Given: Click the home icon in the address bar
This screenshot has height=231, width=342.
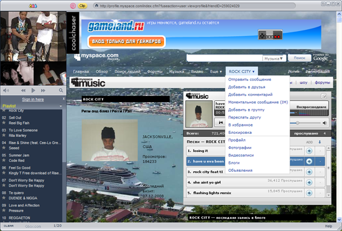Looking at the screenshot, I should point(96,6).
